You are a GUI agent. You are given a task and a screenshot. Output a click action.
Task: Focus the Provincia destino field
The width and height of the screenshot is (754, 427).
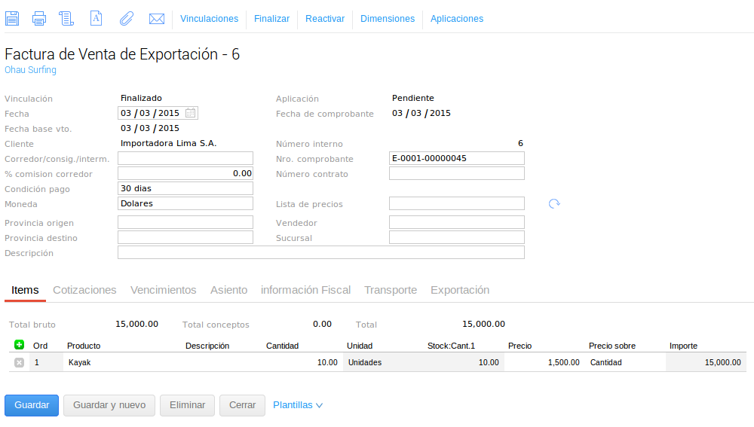click(185, 237)
